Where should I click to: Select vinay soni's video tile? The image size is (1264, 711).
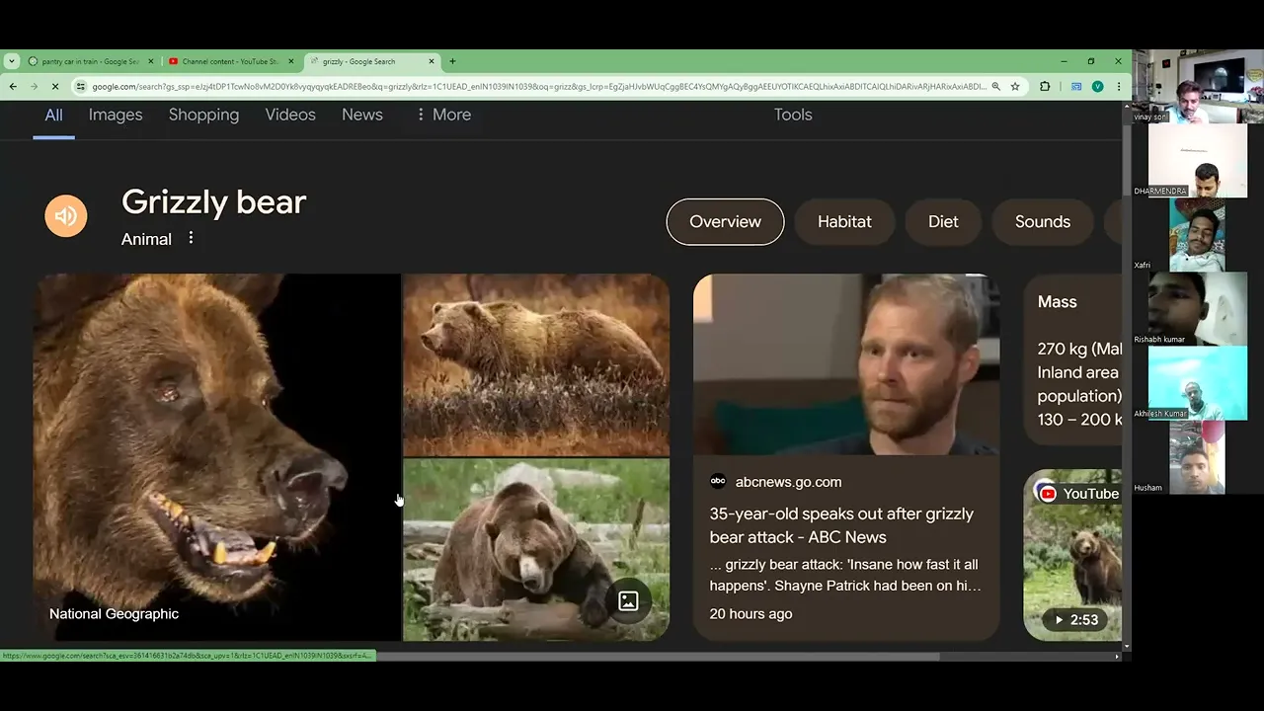[1198, 86]
